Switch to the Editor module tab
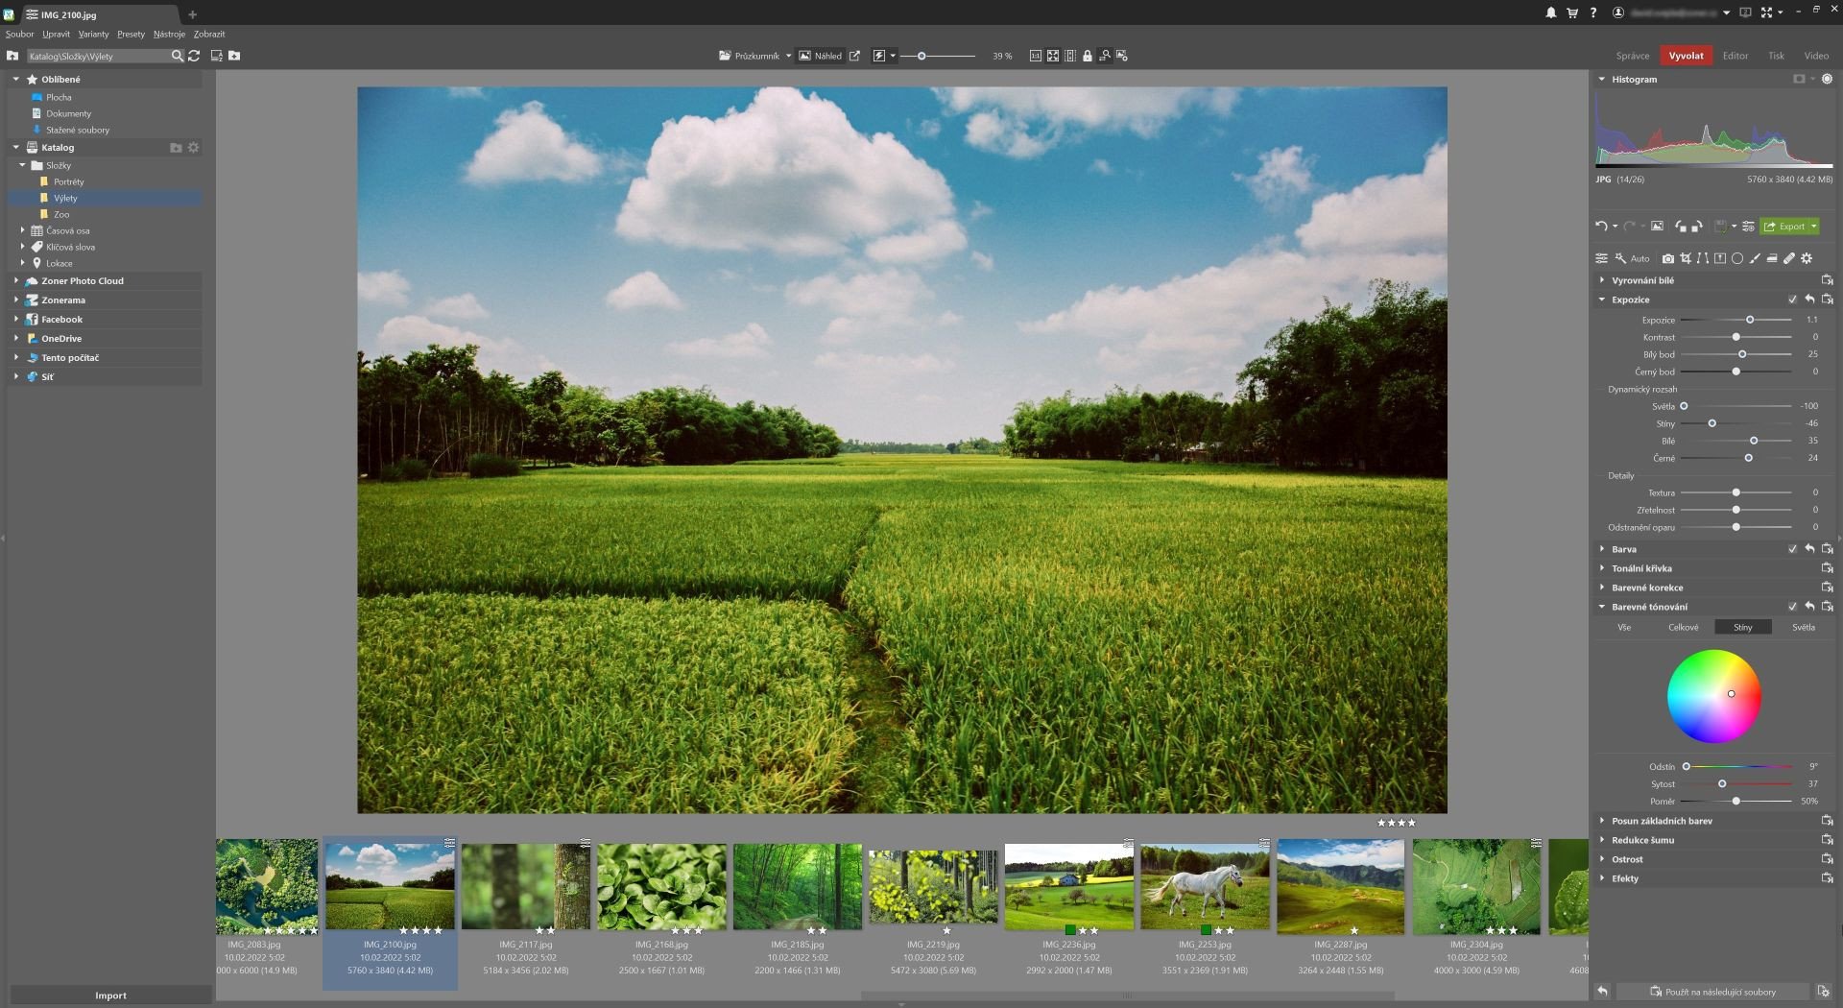Screen dimensions: 1843x1008 coord(1735,56)
